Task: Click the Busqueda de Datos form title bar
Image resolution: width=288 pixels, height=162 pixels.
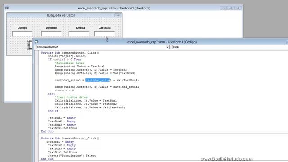Action: pos(61,15)
